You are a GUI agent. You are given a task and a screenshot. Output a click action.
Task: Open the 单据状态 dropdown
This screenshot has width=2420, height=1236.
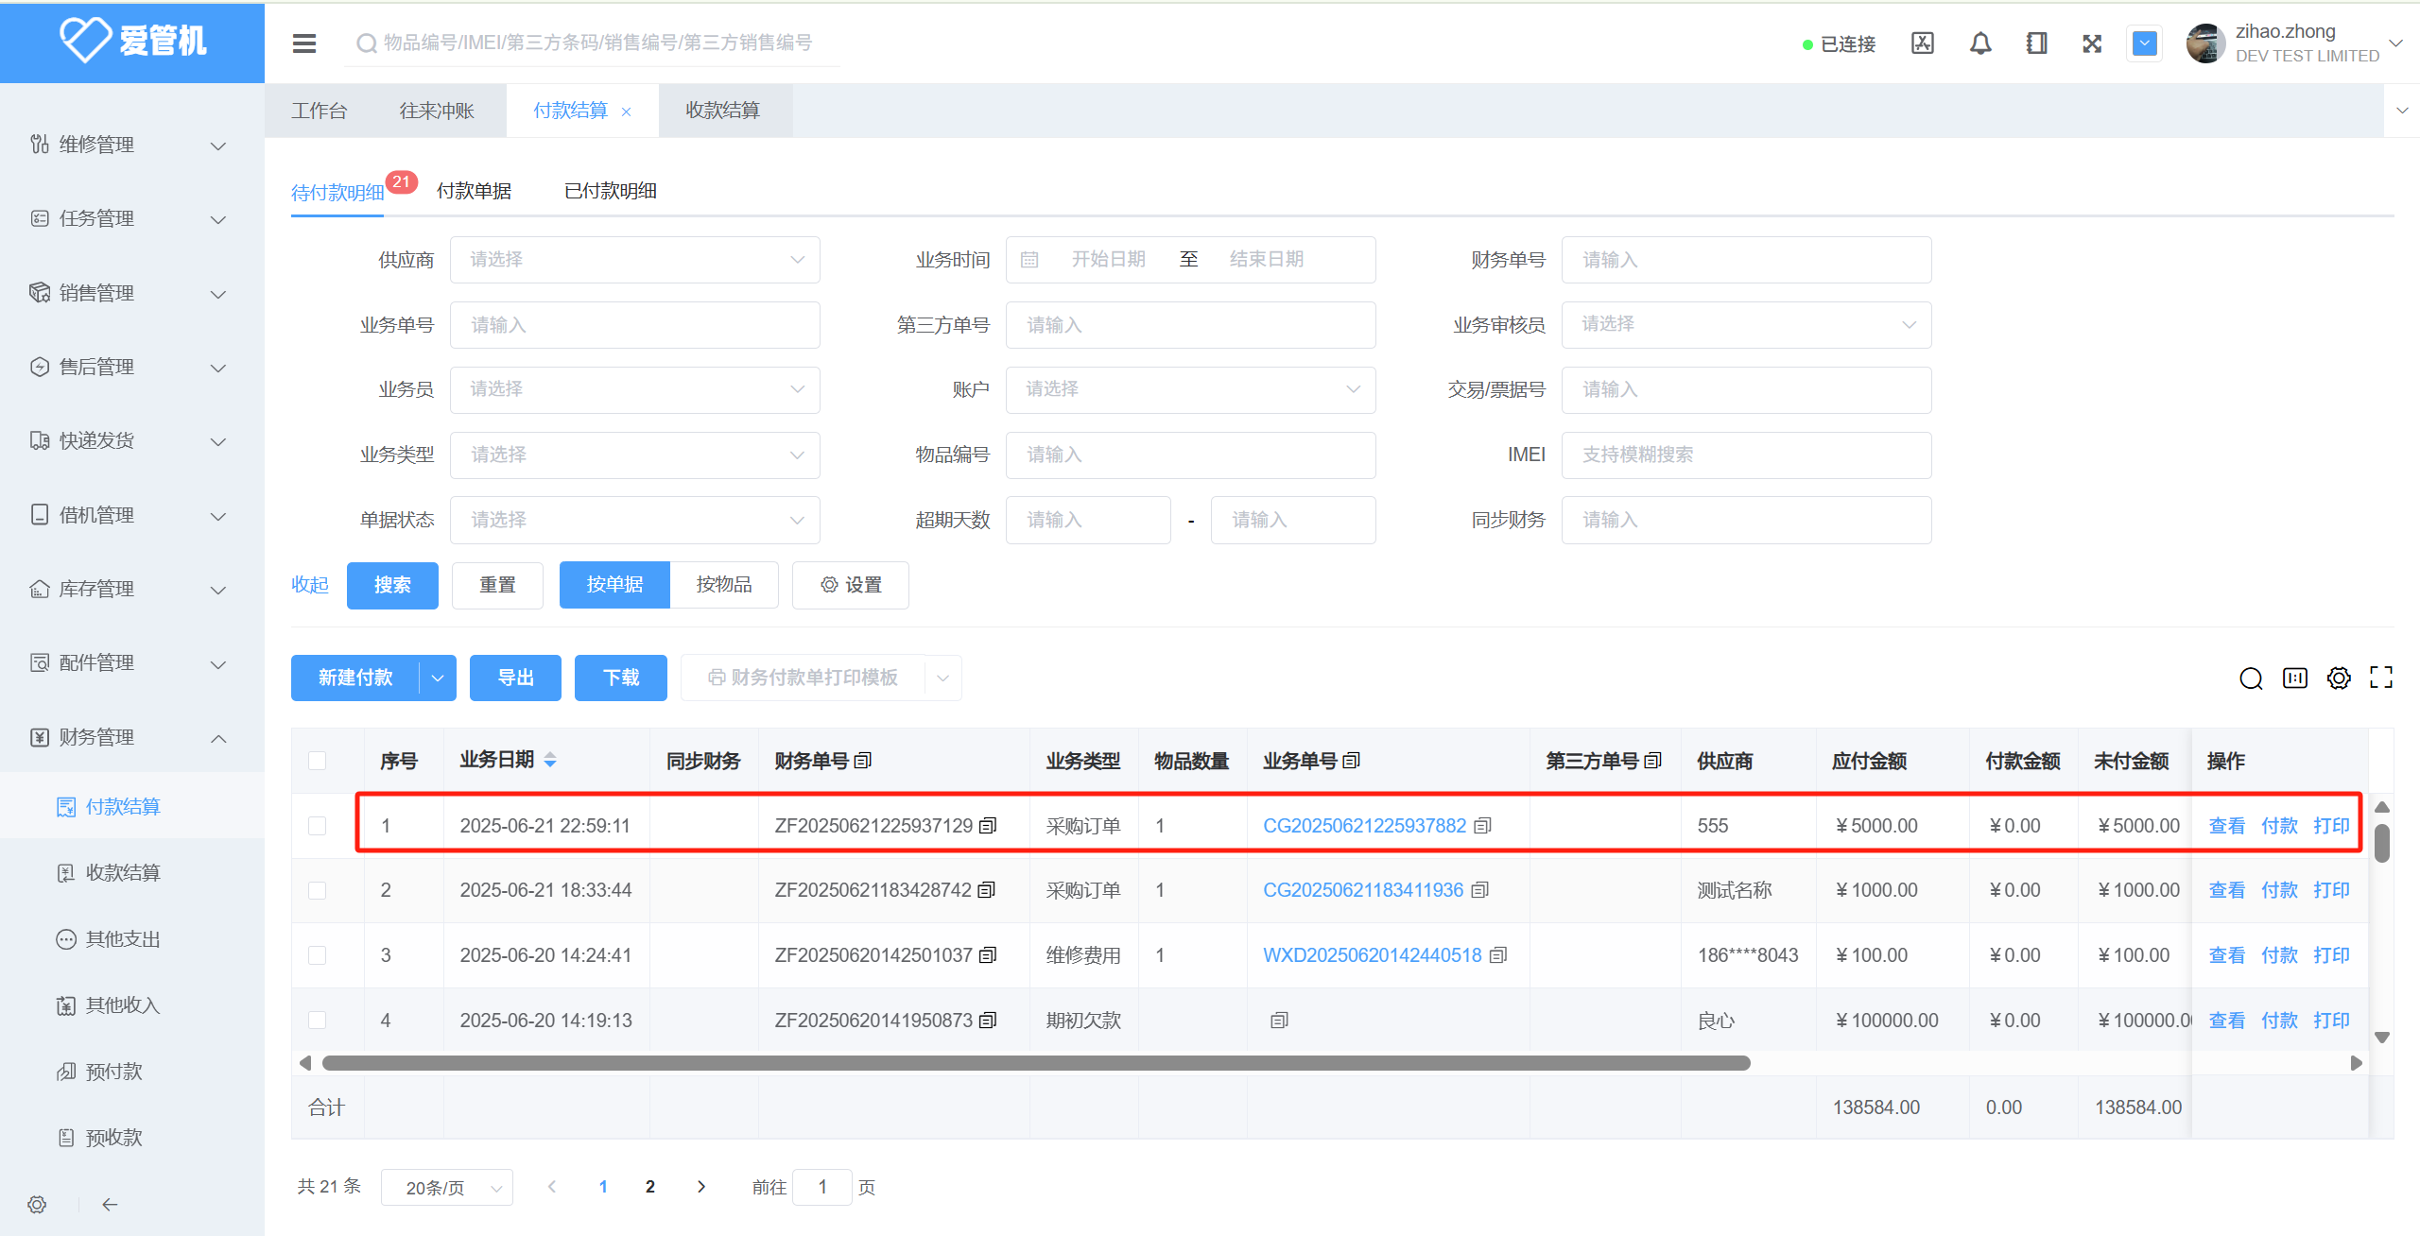(634, 520)
